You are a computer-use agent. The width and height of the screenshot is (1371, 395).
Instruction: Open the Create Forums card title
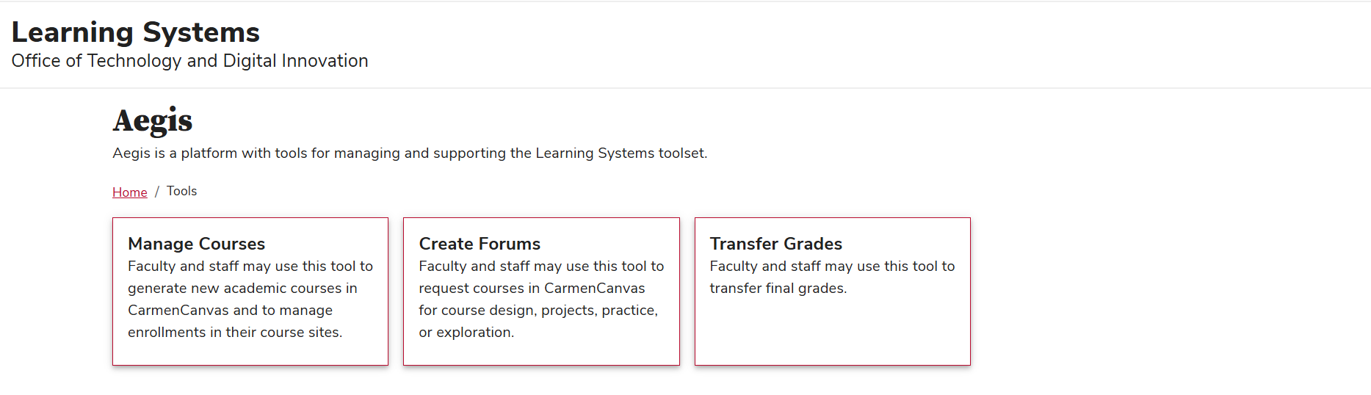pyautogui.click(x=480, y=244)
